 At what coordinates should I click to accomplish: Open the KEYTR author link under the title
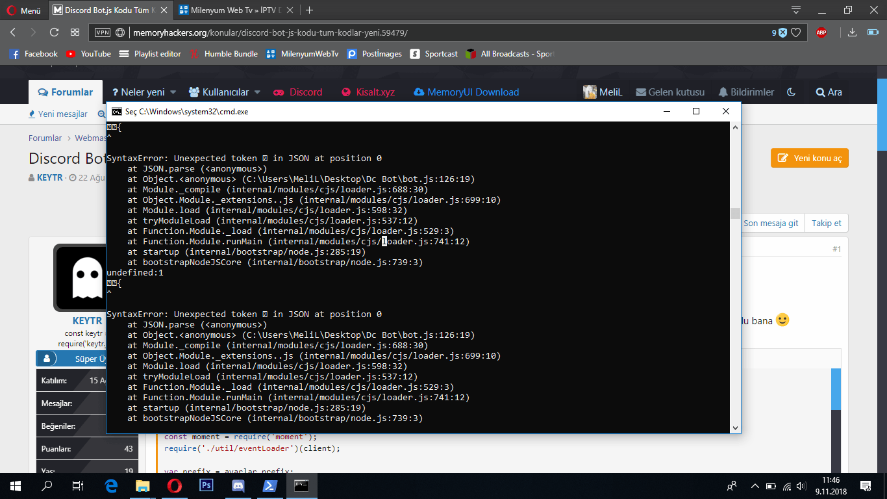(x=49, y=177)
